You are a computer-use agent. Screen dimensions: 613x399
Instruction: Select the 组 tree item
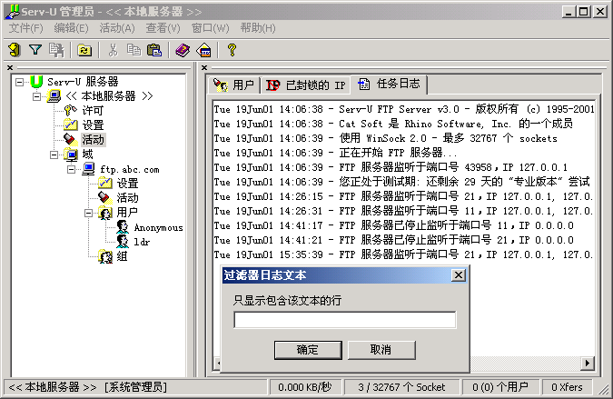click(x=122, y=256)
